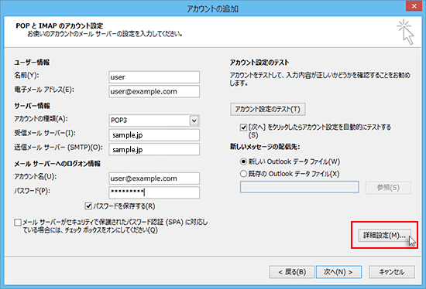The image size is (426, 289).
Task: Click the 戻る(B) back button
Action: tap(292, 272)
